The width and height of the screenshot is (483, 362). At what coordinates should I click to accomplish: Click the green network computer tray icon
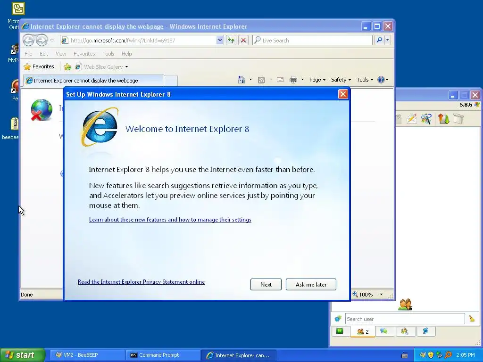[x=440, y=355]
